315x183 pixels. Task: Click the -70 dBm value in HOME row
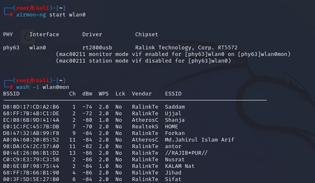(87, 127)
